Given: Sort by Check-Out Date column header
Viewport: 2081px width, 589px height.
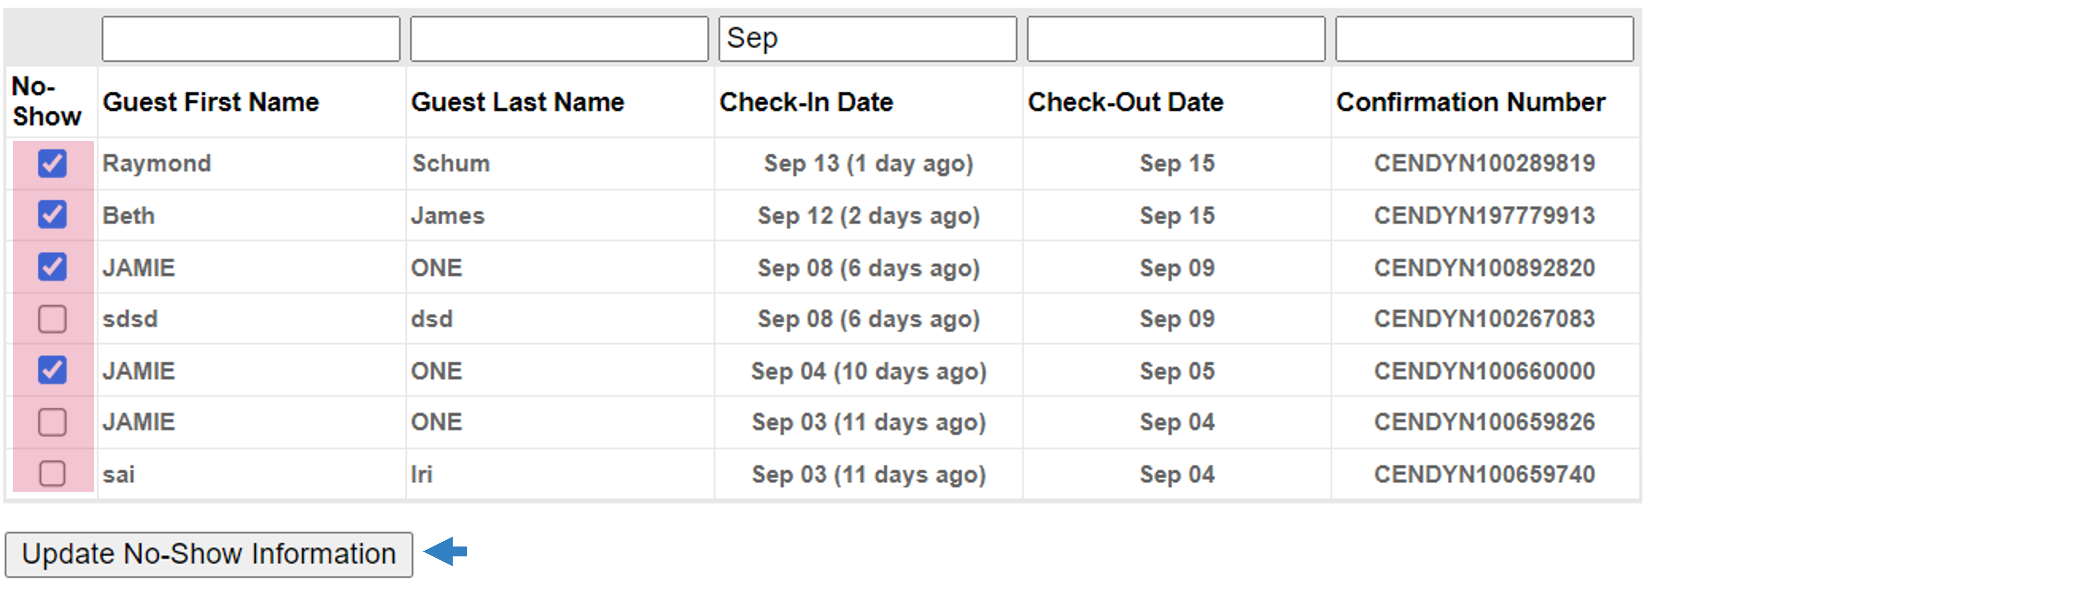Looking at the screenshot, I should [x=1125, y=102].
